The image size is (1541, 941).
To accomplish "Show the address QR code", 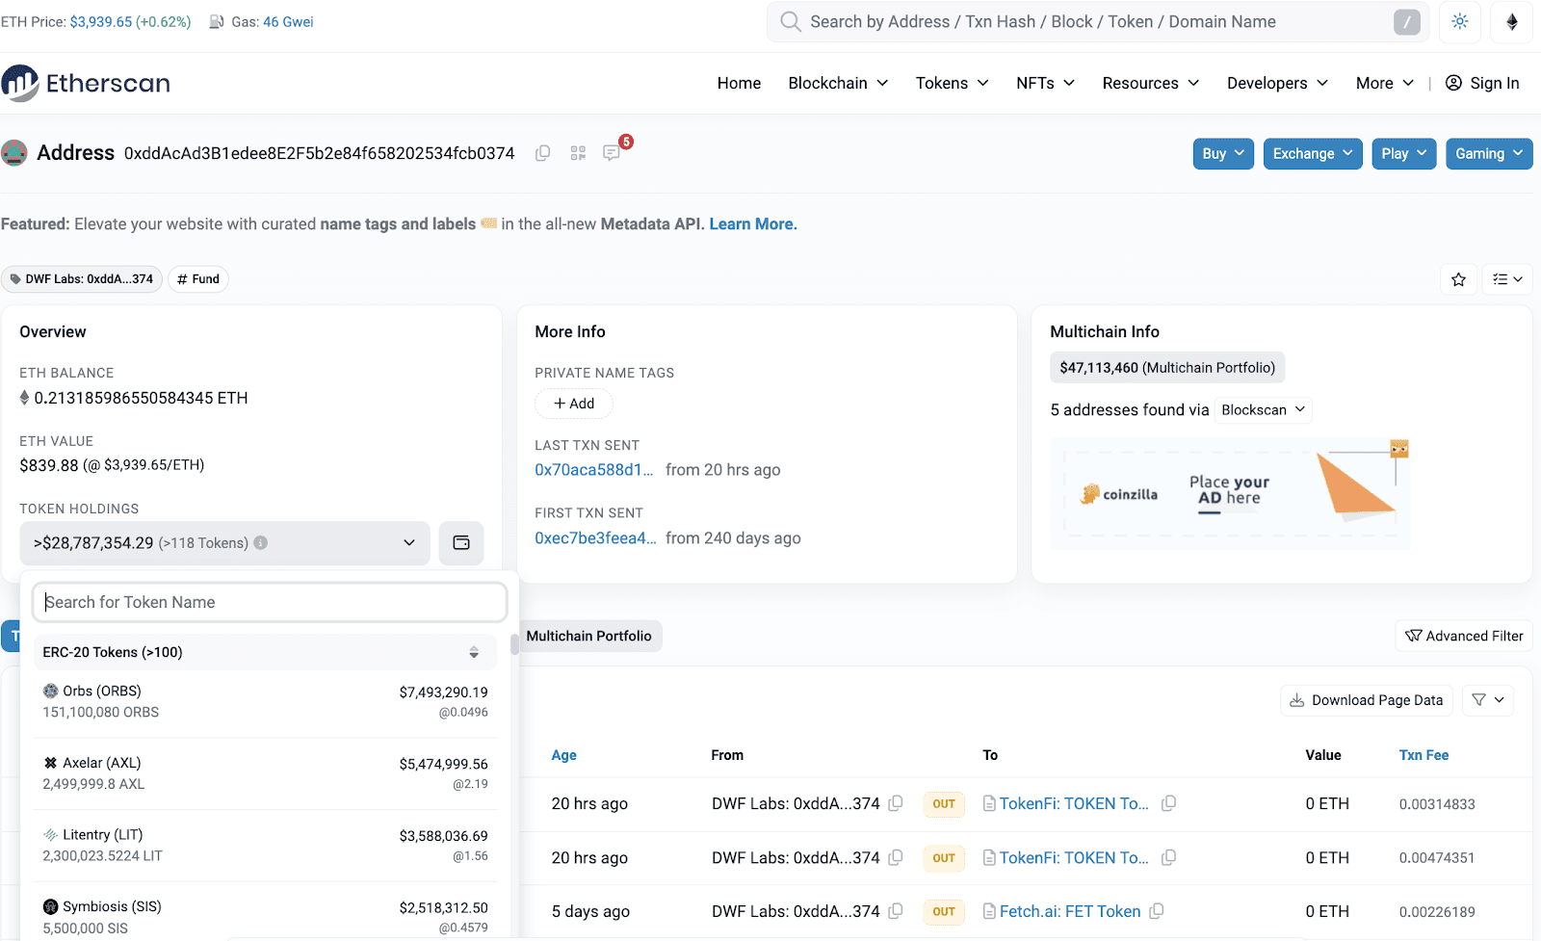I will (578, 153).
